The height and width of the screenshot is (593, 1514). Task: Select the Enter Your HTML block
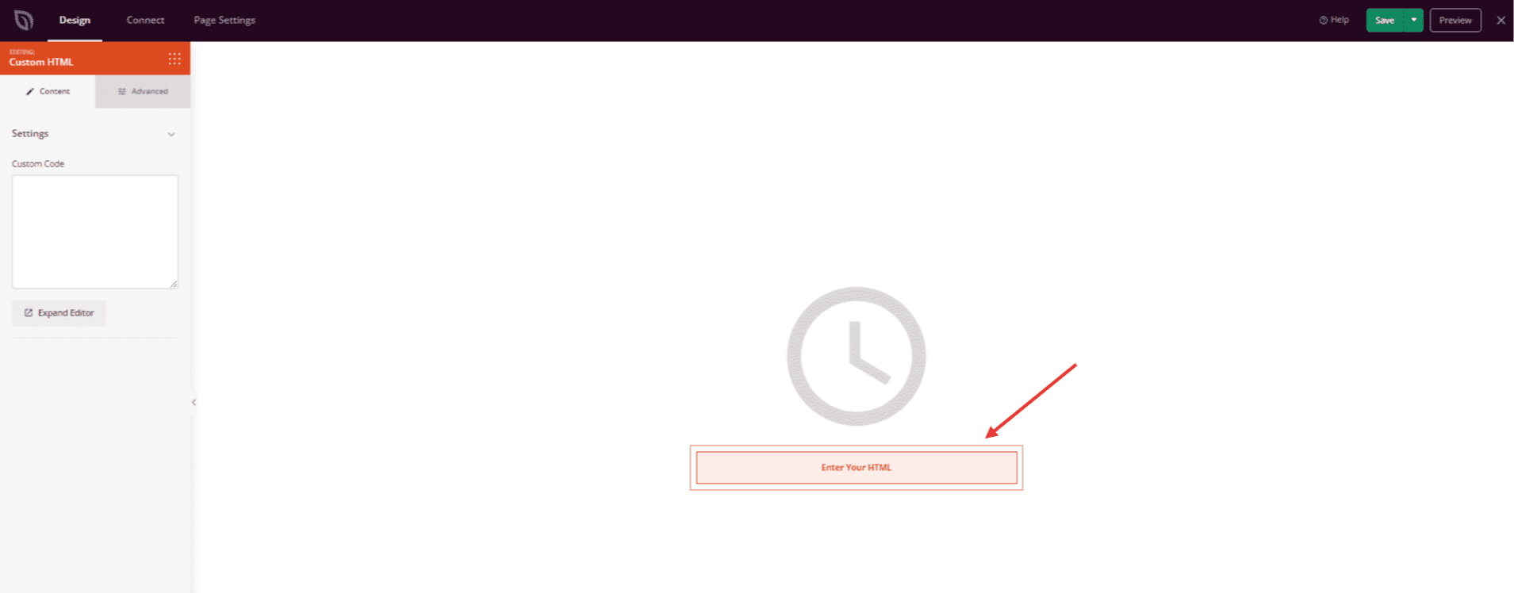(857, 468)
